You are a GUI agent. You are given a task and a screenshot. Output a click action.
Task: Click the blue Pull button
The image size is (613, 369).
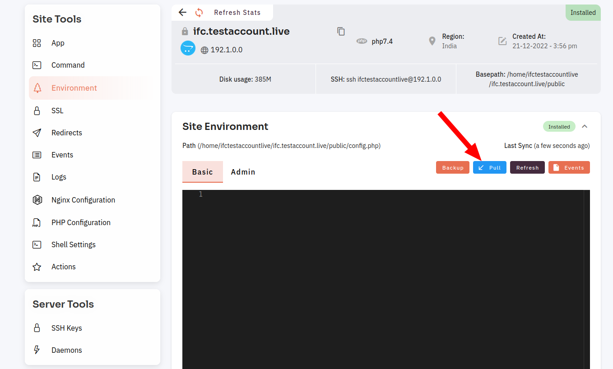[x=490, y=167]
